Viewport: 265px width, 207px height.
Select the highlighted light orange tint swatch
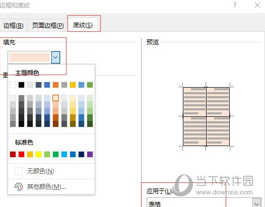pyautogui.click(x=55, y=98)
